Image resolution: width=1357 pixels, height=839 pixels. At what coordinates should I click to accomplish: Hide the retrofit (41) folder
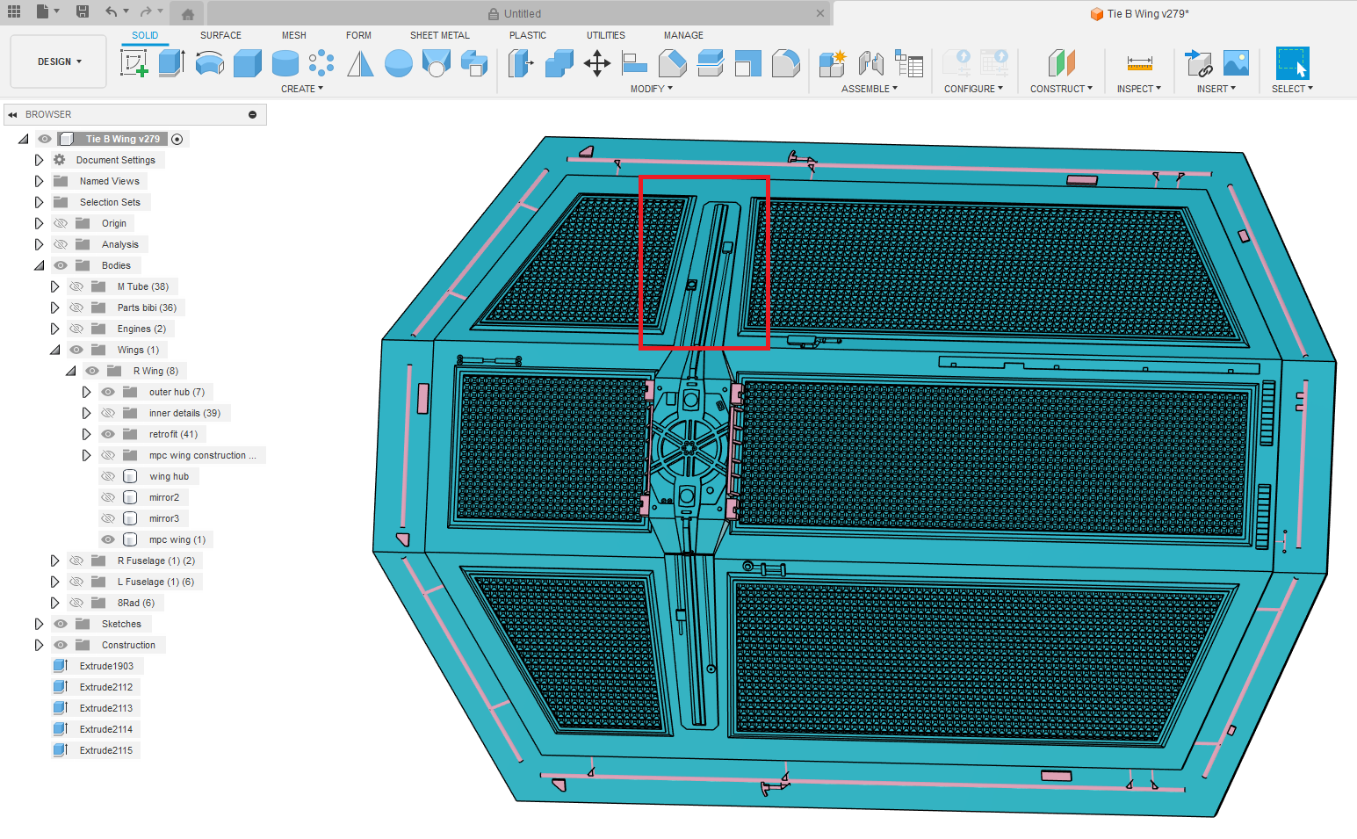tap(108, 434)
